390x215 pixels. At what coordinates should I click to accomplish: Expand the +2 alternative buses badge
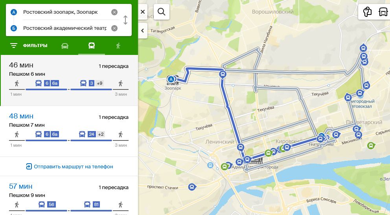click(101, 134)
